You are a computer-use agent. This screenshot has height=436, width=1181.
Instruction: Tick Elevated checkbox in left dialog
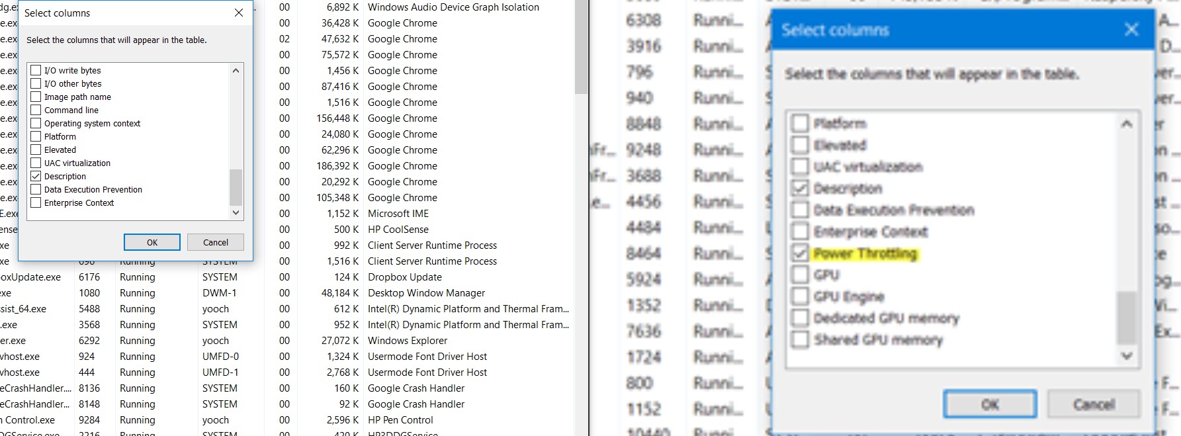36,150
